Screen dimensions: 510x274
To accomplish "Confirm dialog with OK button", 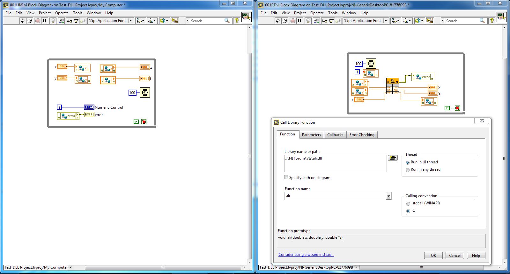I will click(x=433, y=256).
